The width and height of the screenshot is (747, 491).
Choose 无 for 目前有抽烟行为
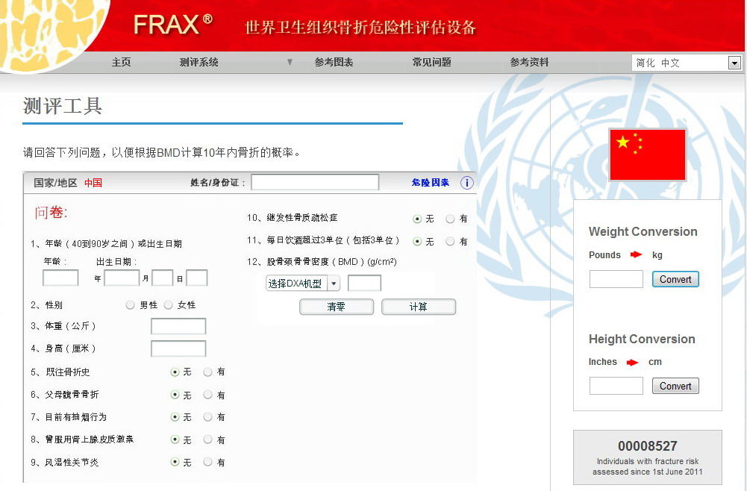(x=175, y=416)
